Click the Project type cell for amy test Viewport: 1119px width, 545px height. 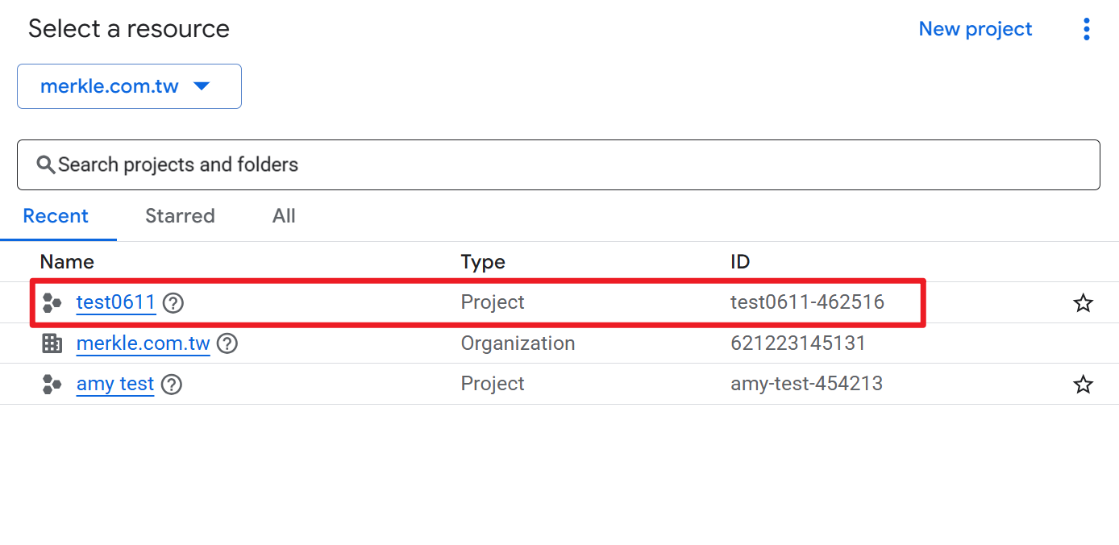click(493, 384)
